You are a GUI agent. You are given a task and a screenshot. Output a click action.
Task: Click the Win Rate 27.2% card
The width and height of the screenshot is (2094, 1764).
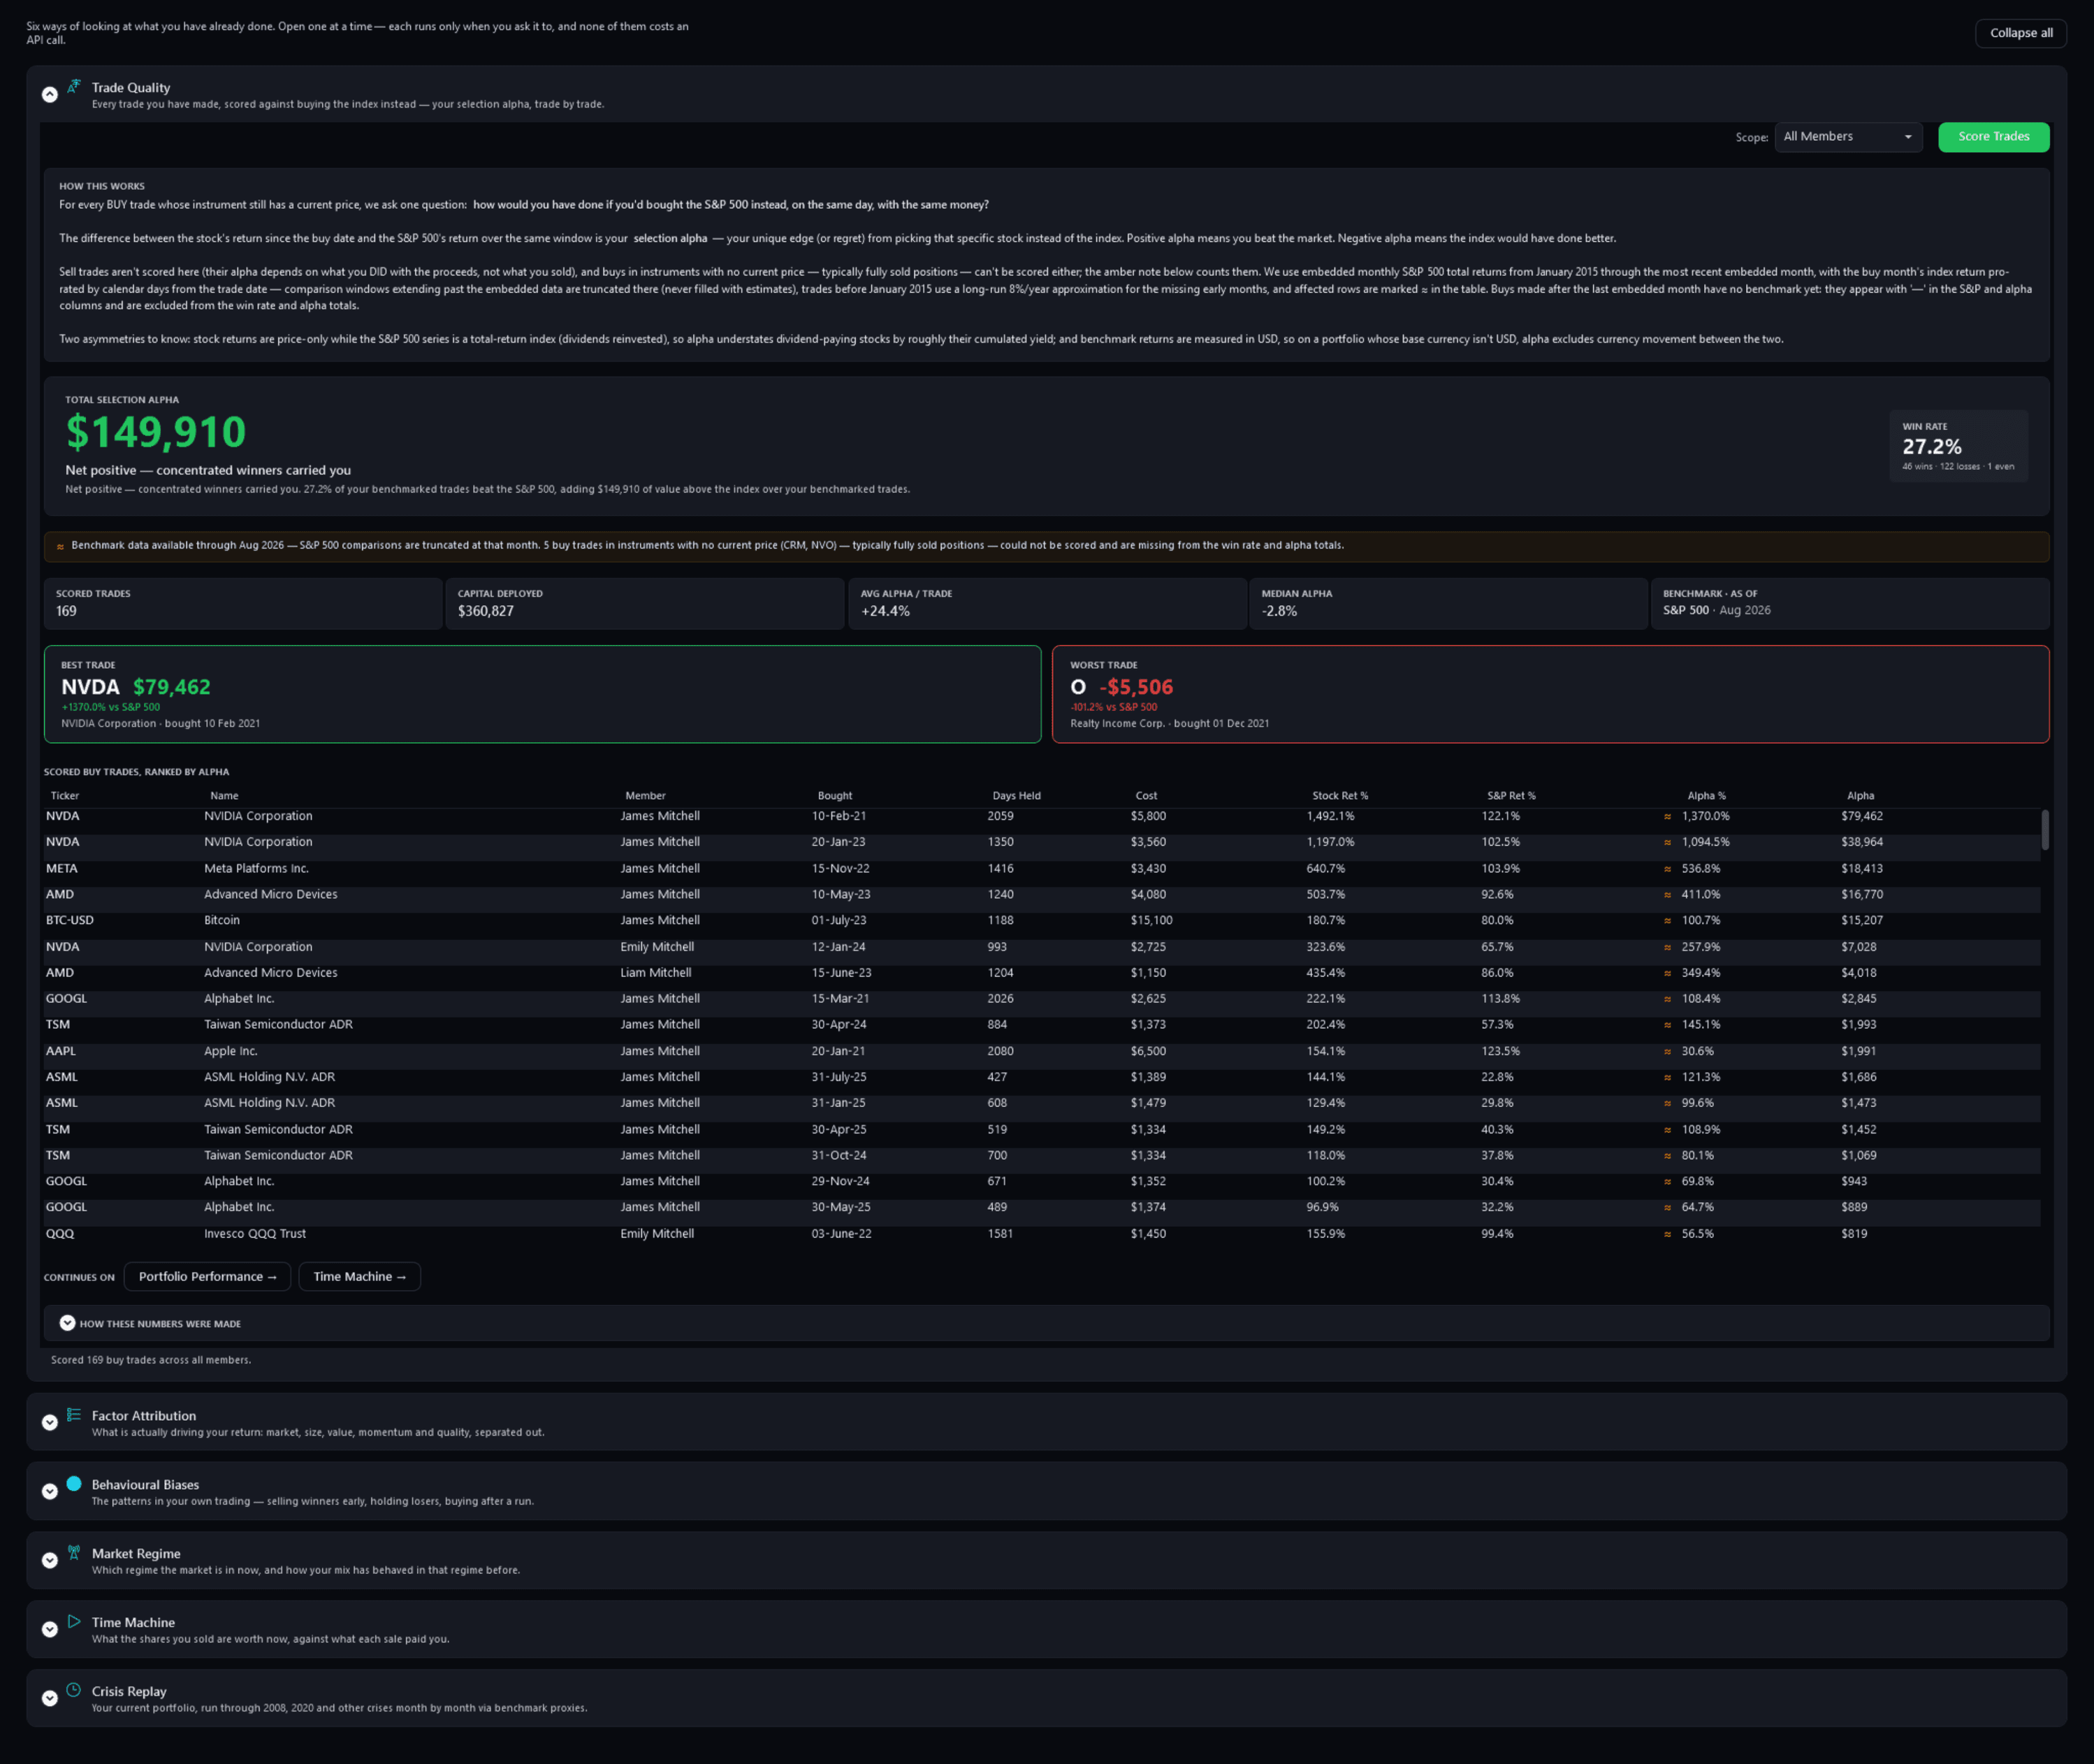(1958, 446)
